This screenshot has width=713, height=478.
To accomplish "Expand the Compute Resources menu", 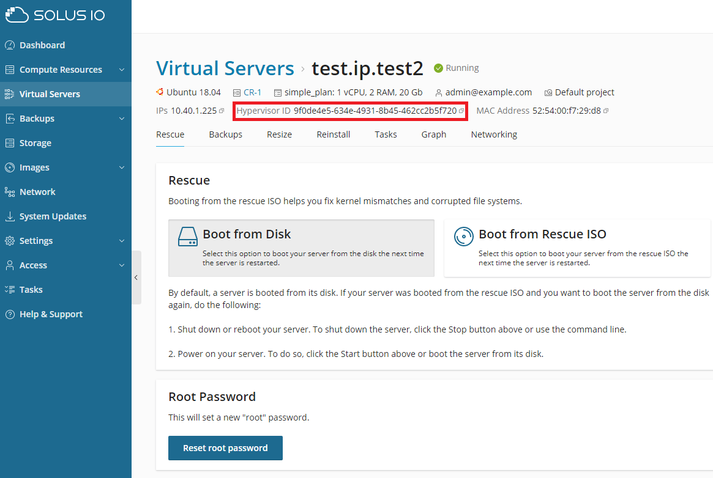I will (x=122, y=70).
